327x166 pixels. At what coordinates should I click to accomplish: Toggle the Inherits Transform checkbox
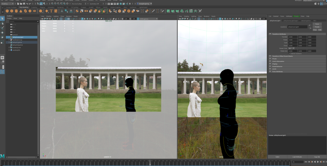pos(289,54)
